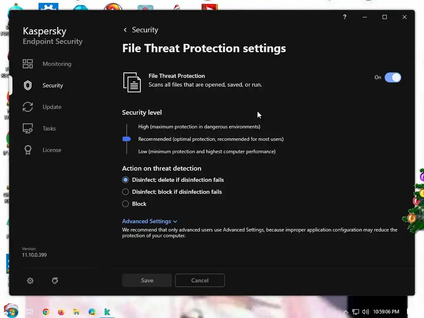Open the Monitoring section icon

click(28, 64)
